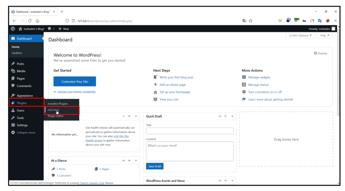
Task: Collapse the Site Health panel
Action: click(x=136, y=116)
